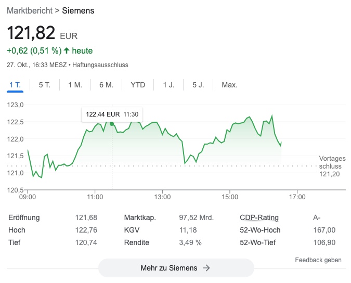
Task: Click the 52-Wo-Hoch label
Action: [260, 230]
